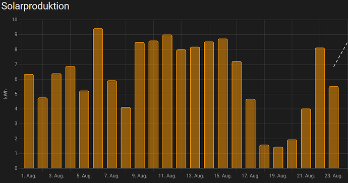
Task: Select the 16. Aug. bar near 7.2 kWh
Action: [x=237, y=115]
